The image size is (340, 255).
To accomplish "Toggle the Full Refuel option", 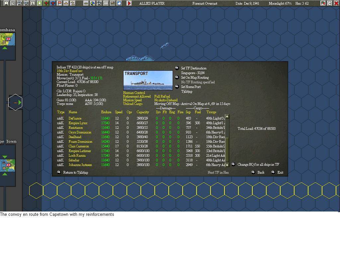I will point(162,97).
